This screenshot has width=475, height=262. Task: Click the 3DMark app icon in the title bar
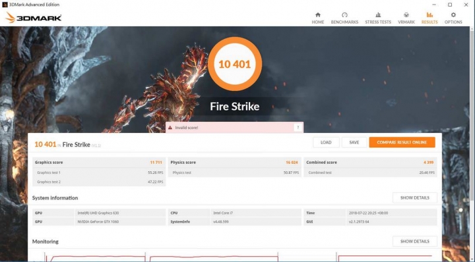5,5
